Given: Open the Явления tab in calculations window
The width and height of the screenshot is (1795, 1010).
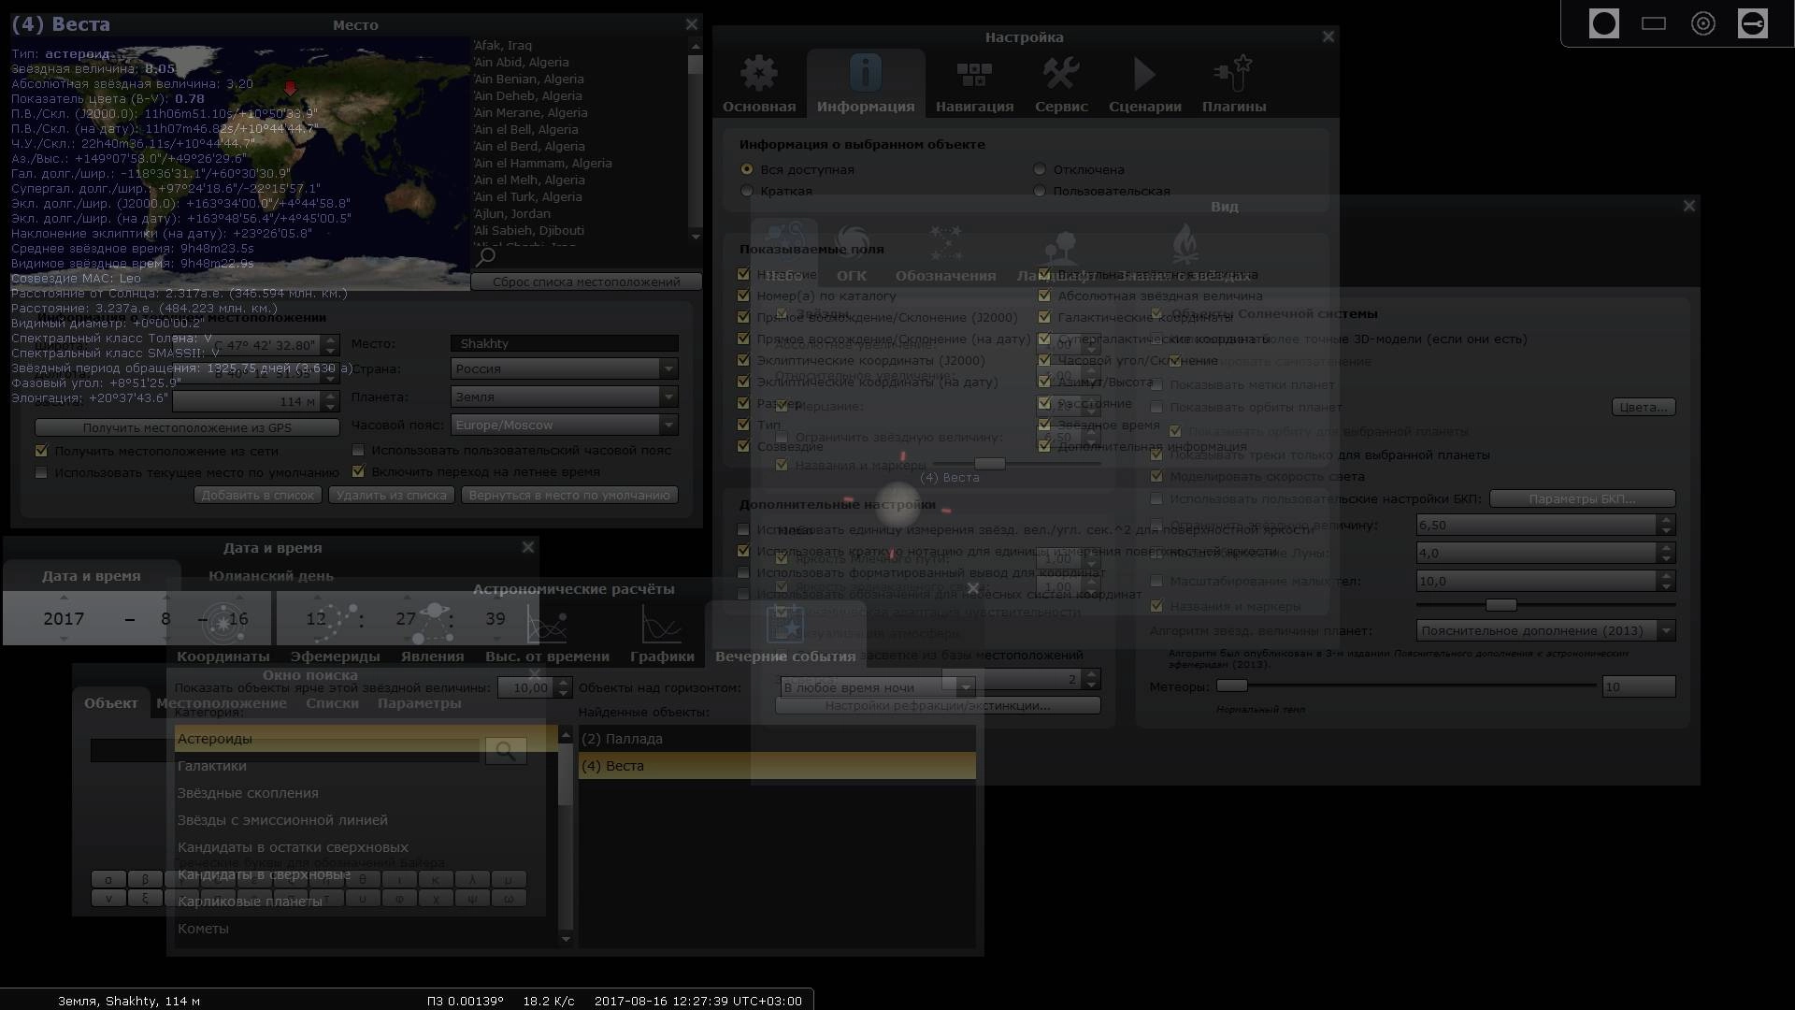Looking at the screenshot, I should [x=432, y=634].
